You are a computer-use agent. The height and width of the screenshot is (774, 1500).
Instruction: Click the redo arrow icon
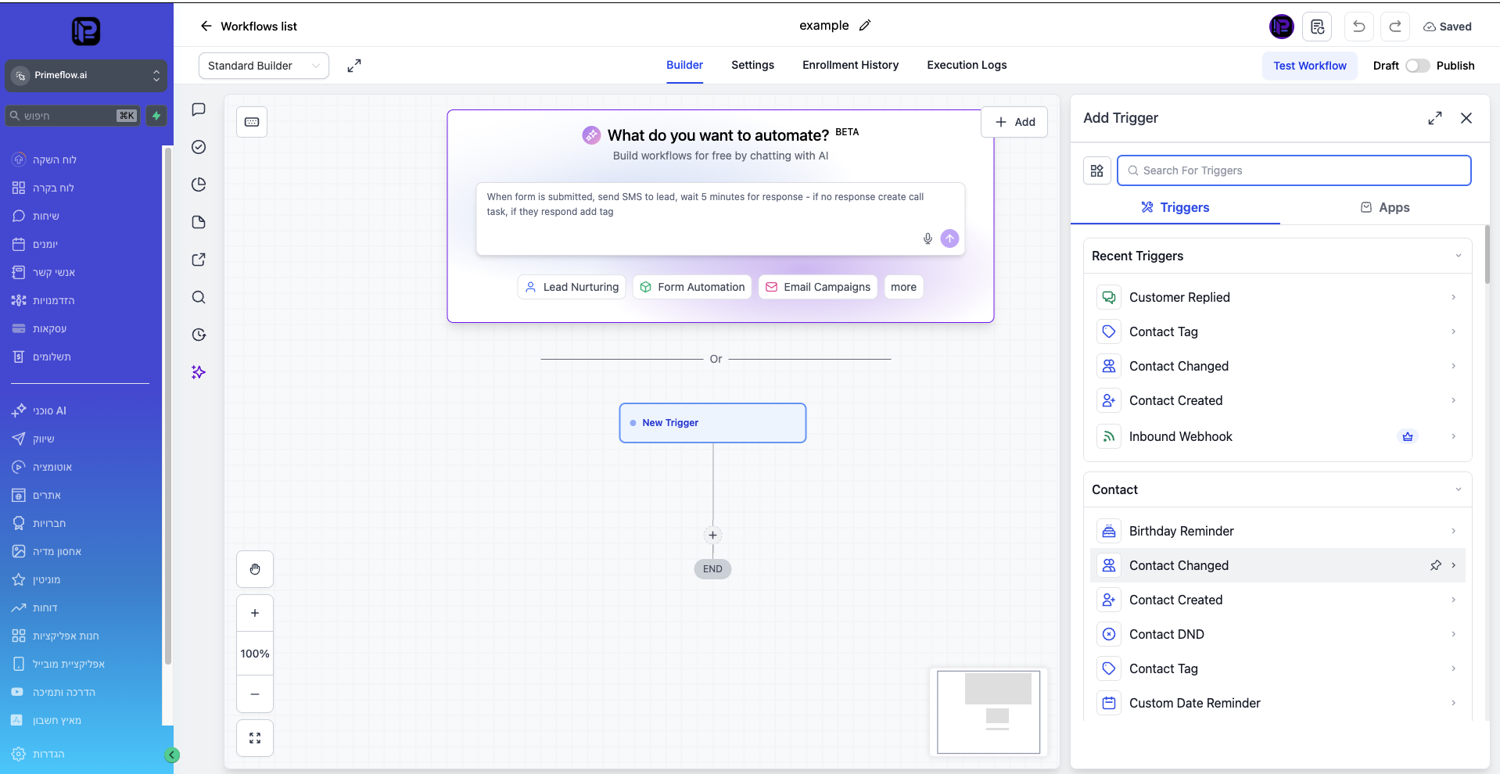(1395, 27)
